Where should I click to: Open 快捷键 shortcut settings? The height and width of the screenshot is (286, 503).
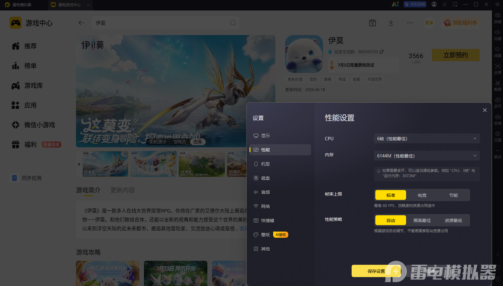tap(280, 220)
